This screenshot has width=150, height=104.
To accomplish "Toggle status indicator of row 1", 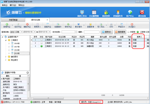I will [x=42, y=40].
